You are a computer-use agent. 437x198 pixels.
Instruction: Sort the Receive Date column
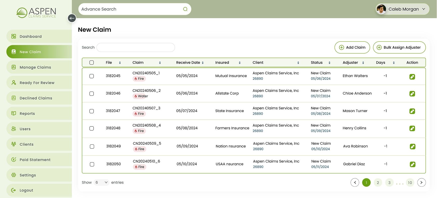point(203,63)
